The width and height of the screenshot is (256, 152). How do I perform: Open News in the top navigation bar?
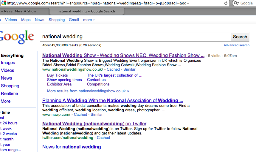[x=40, y=20]
